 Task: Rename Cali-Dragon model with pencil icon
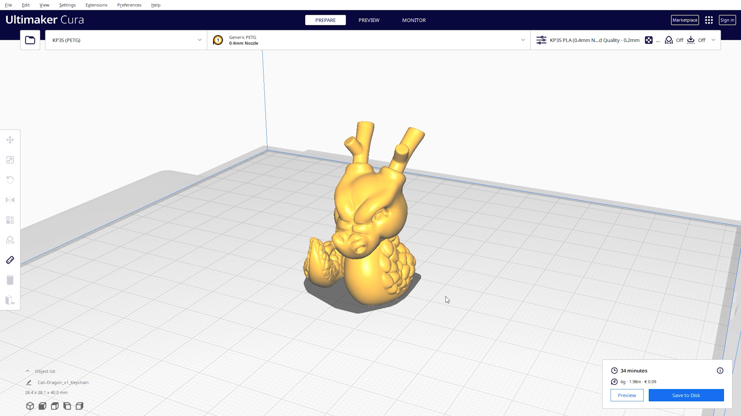[29, 382]
